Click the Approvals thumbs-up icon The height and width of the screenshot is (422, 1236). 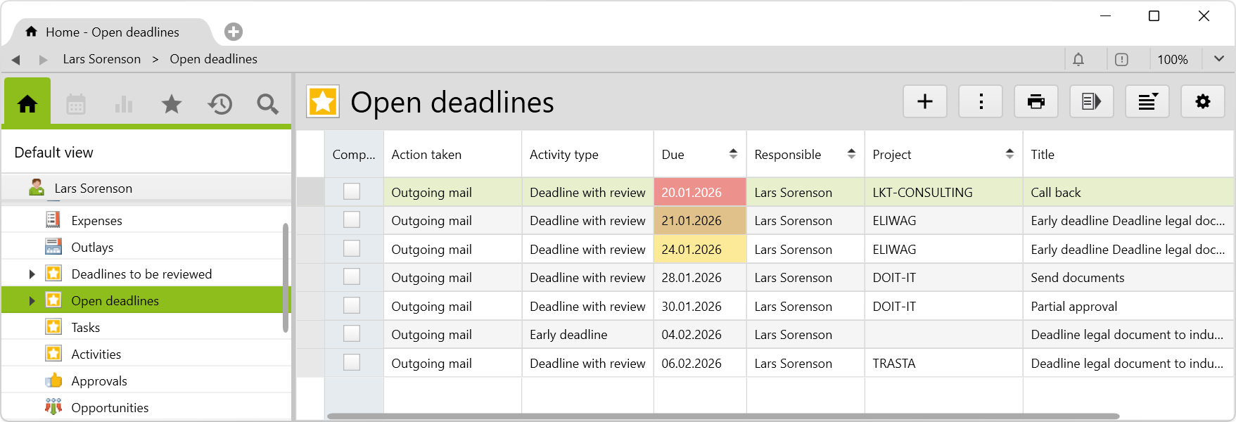click(x=53, y=381)
